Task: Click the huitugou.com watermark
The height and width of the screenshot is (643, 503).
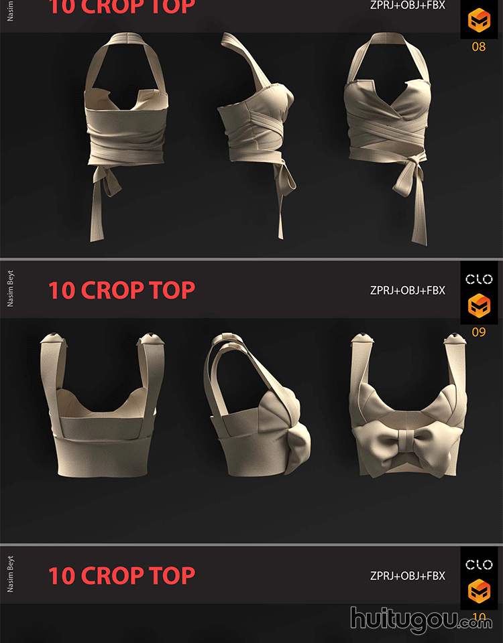Action: pos(421,620)
